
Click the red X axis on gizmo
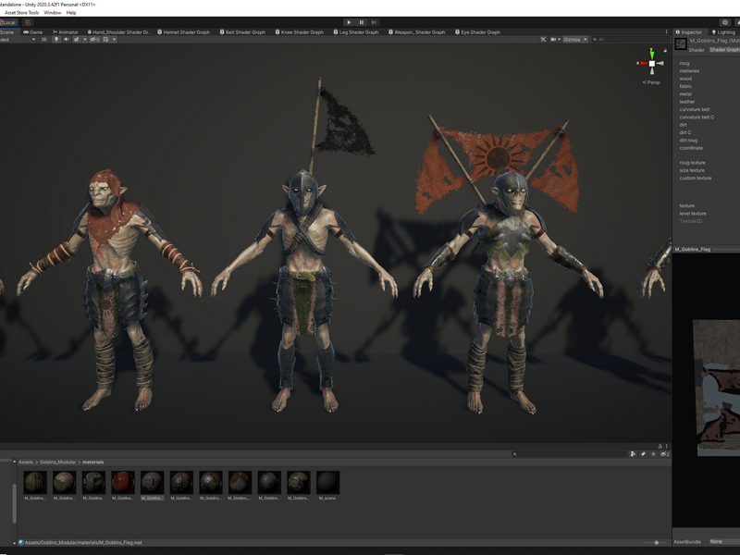coord(643,63)
